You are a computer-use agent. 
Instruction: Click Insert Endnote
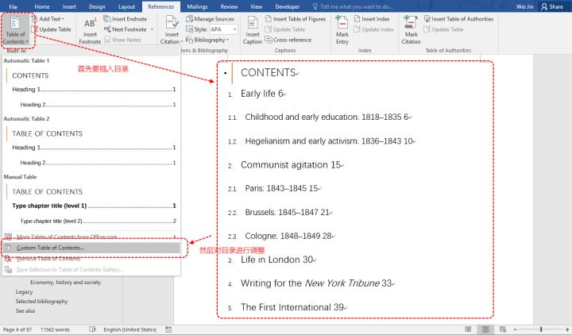126,18
